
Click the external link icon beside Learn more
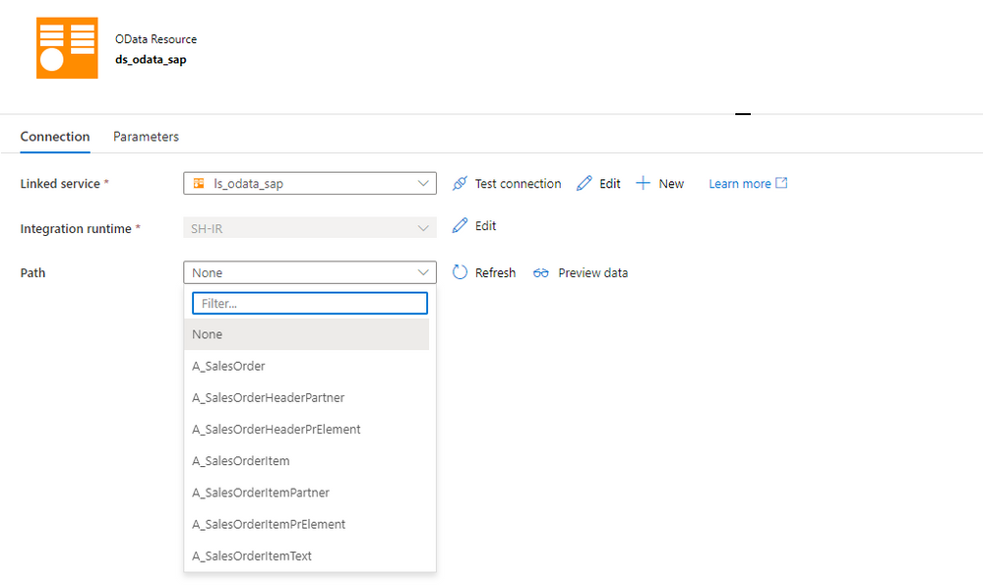(781, 183)
